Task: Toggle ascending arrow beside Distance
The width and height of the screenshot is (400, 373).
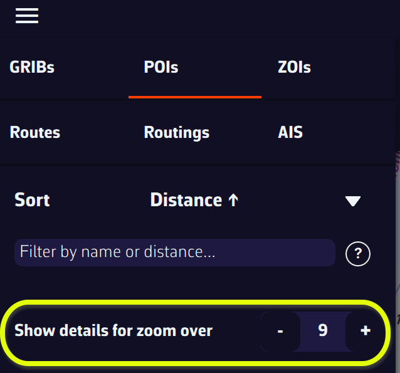Action: [233, 200]
